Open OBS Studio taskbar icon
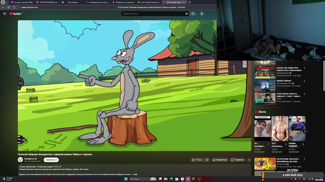Viewport: 325px width, 182px height. coord(199,179)
